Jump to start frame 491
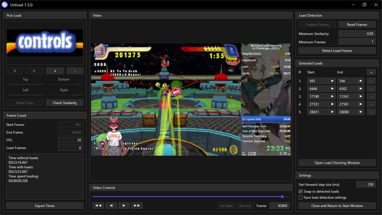The image size is (382, 215). [x=333, y=81]
